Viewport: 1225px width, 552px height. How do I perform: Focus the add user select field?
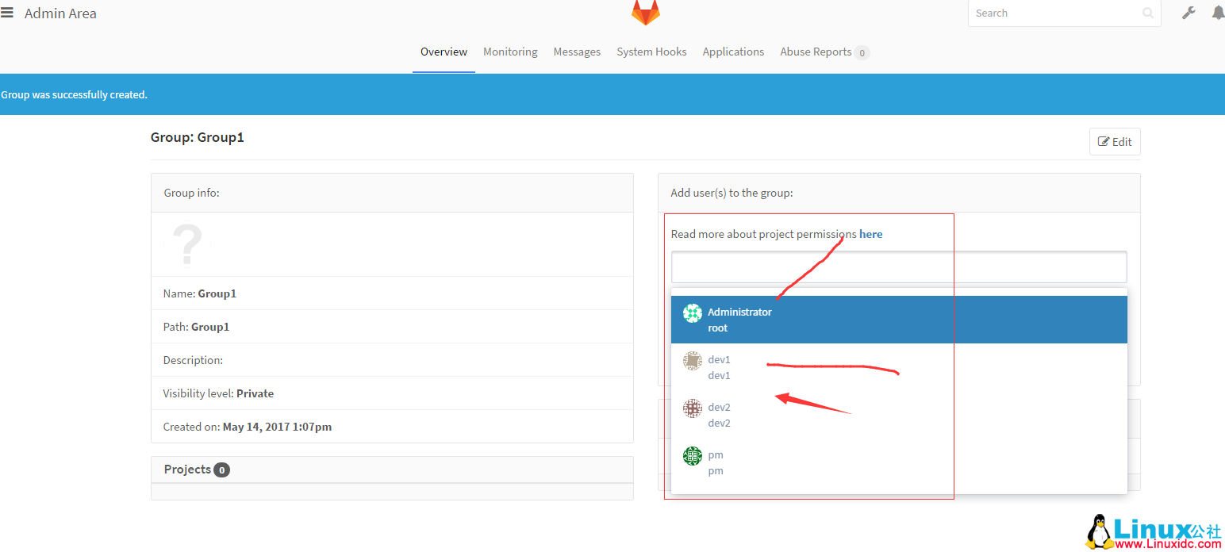[899, 267]
